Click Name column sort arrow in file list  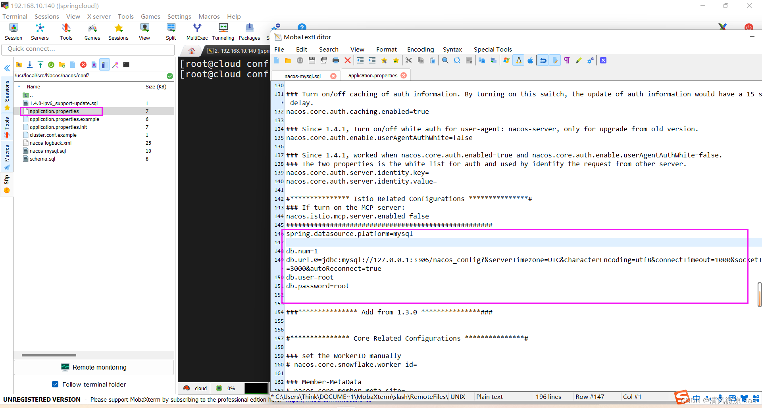[x=19, y=86]
